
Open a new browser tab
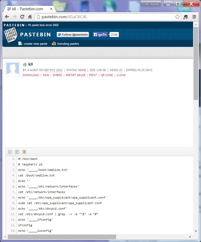[x=60, y=9]
